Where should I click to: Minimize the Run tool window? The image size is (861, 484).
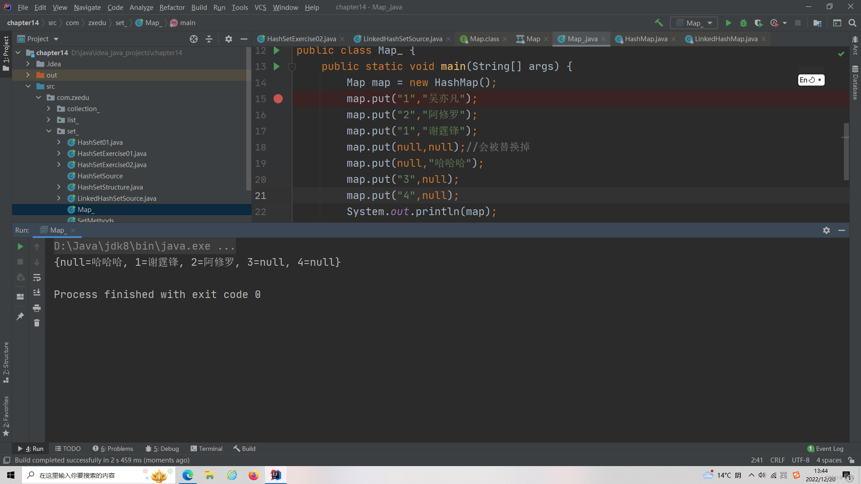tap(842, 230)
